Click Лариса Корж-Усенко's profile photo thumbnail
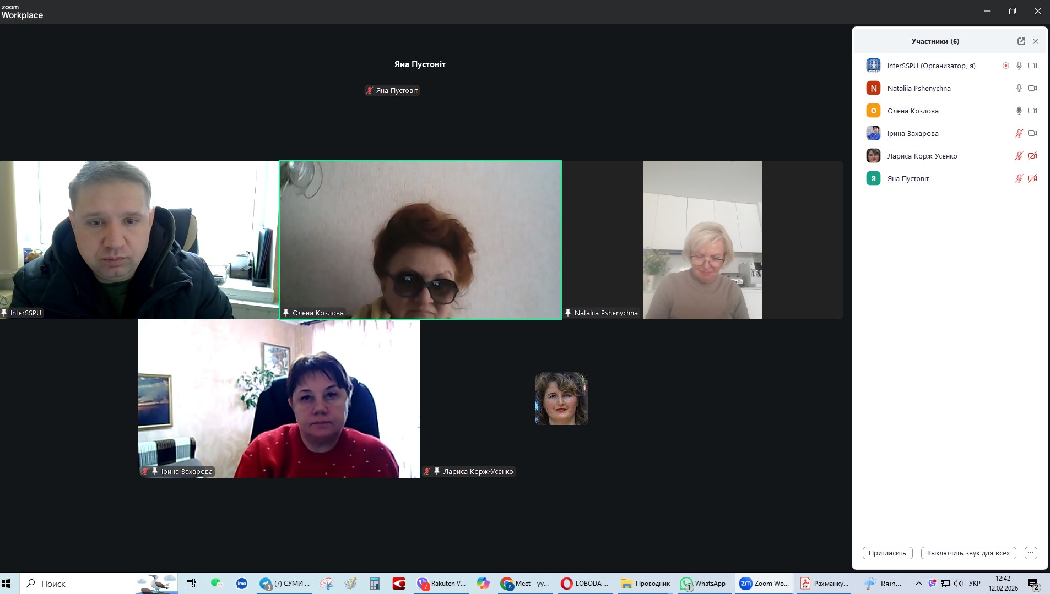 pos(561,399)
